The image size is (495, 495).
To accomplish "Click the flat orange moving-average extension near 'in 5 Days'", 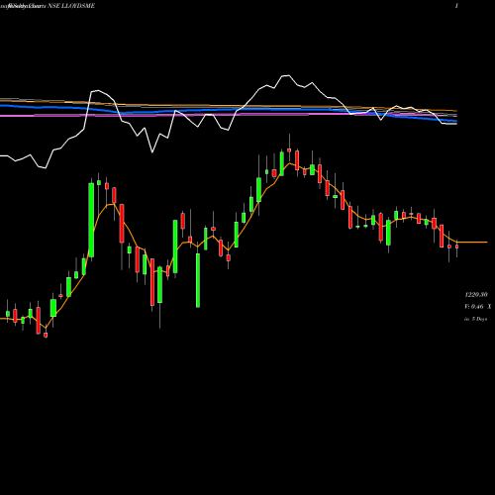I will tap(472, 243).
